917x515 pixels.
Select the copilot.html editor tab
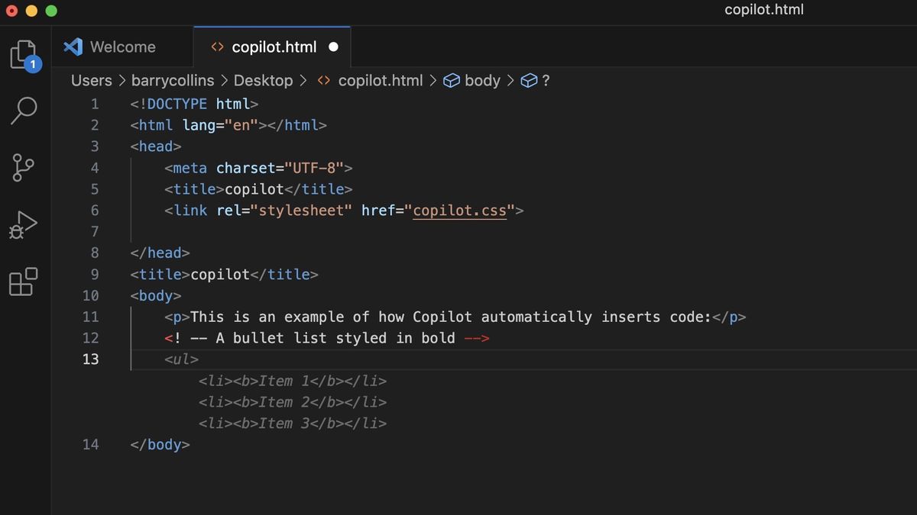coord(274,47)
